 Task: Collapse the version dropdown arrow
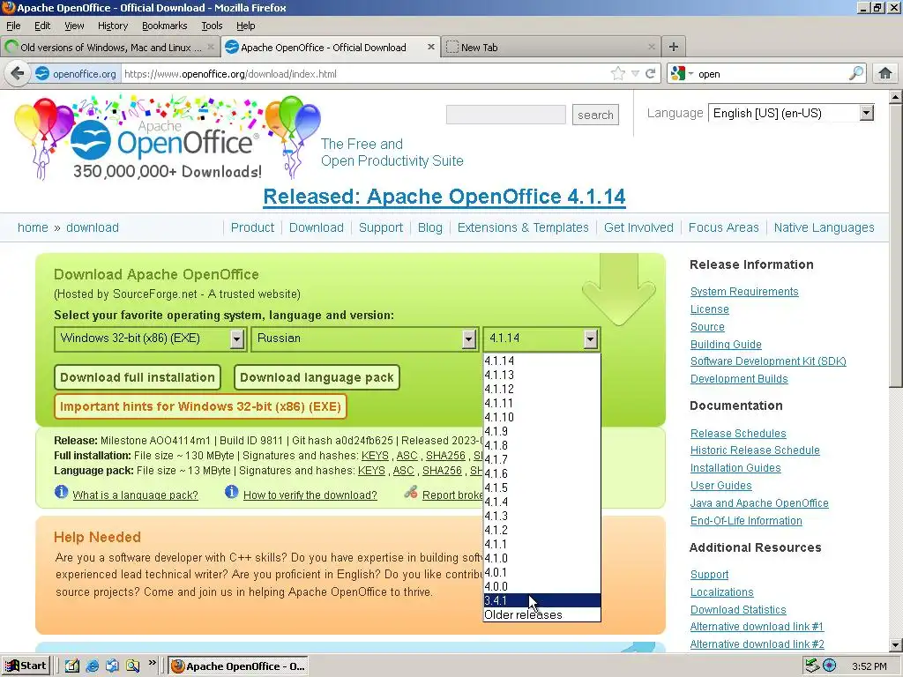(x=590, y=339)
